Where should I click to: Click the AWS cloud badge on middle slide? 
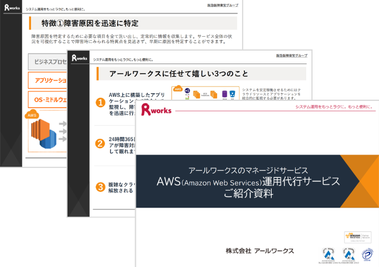pyautogui.click(x=178, y=89)
